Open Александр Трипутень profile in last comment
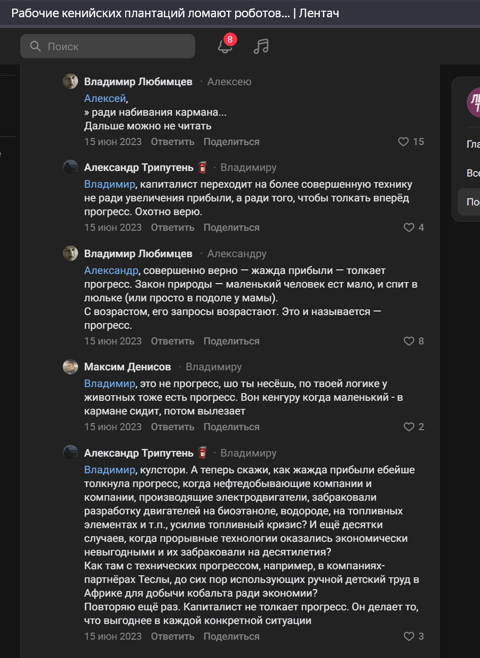Image resolution: width=480 pixels, height=658 pixels. (139, 453)
